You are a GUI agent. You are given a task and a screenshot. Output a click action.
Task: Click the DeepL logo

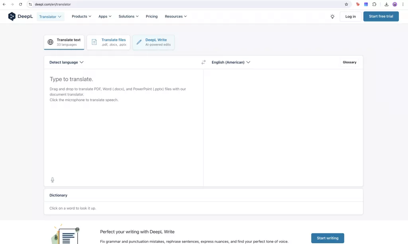click(20, 16)
